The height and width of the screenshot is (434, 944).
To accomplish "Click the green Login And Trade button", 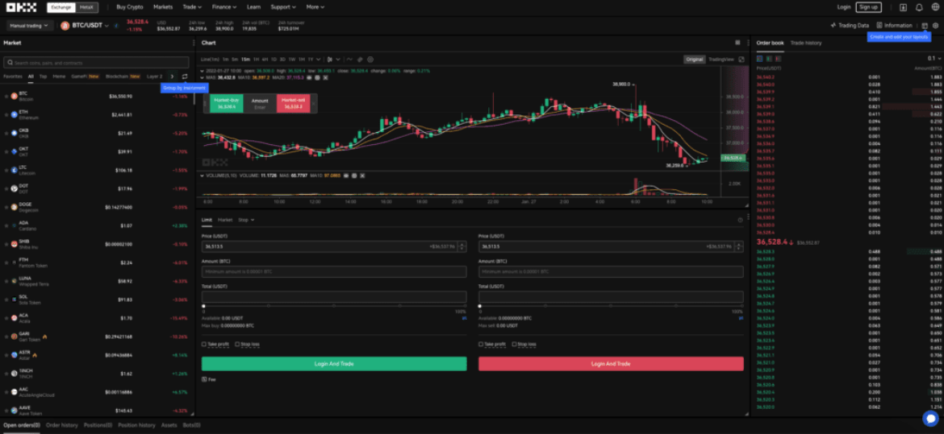I will coord(334,364).
